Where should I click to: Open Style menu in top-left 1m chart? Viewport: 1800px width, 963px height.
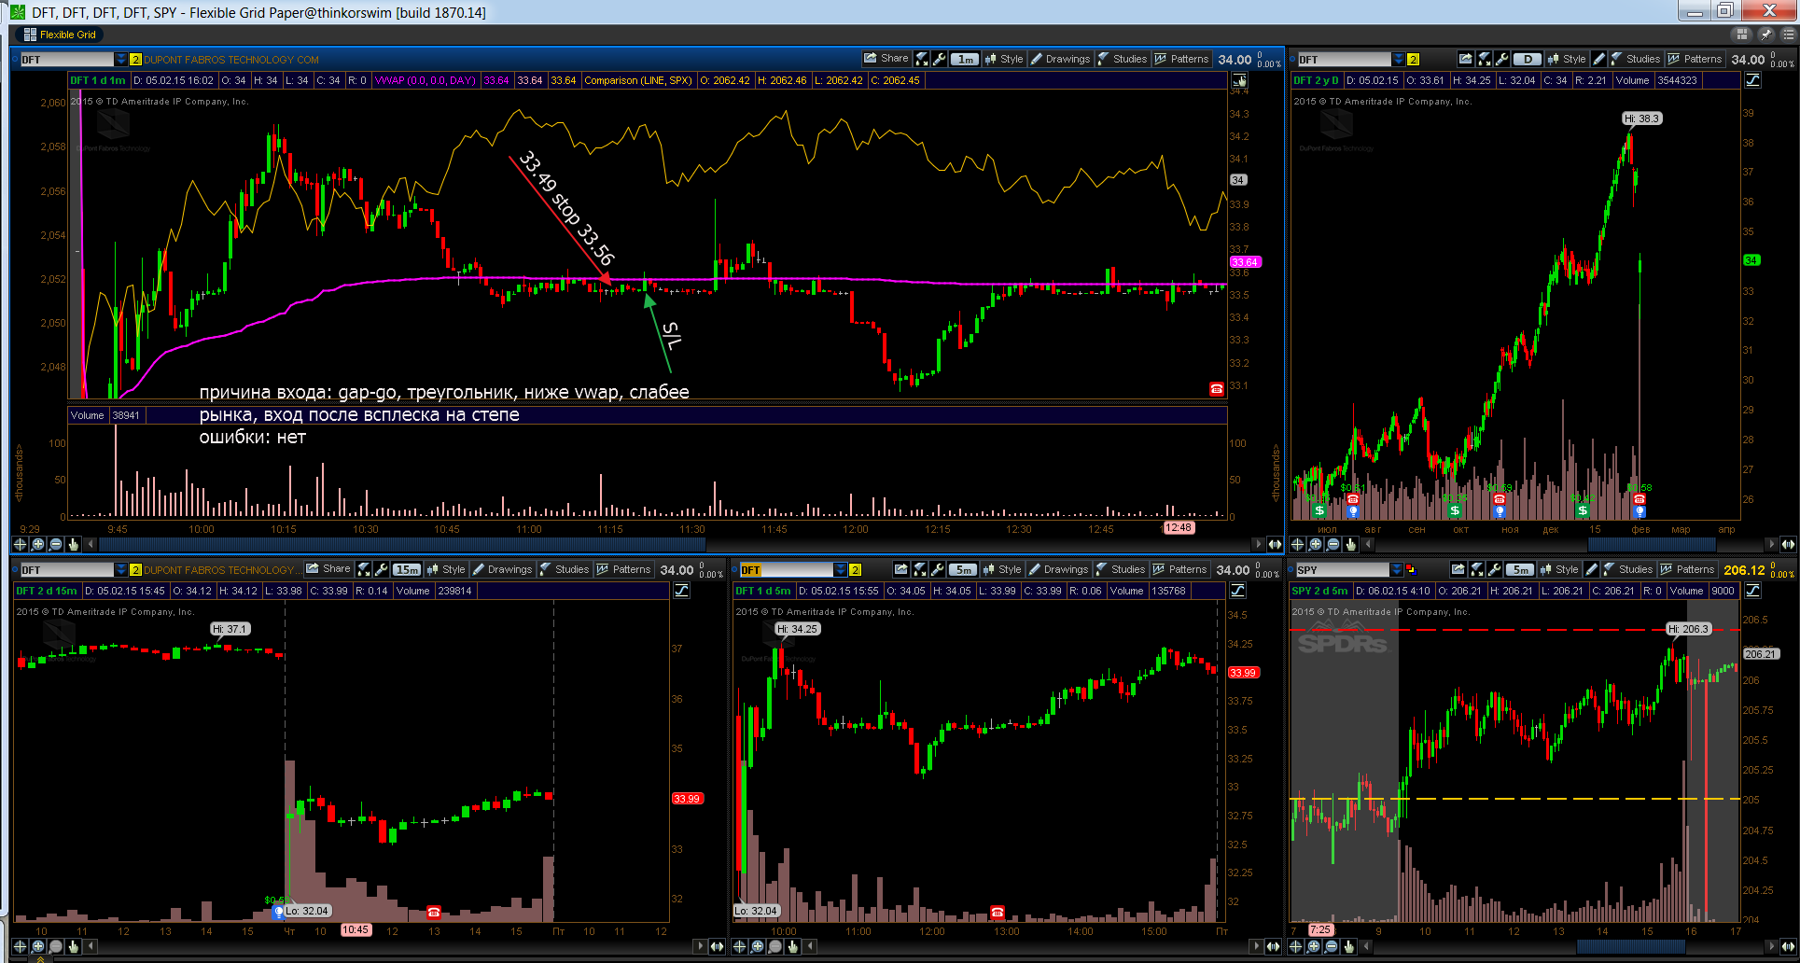pyautogui.click(x=1004, y=59)
